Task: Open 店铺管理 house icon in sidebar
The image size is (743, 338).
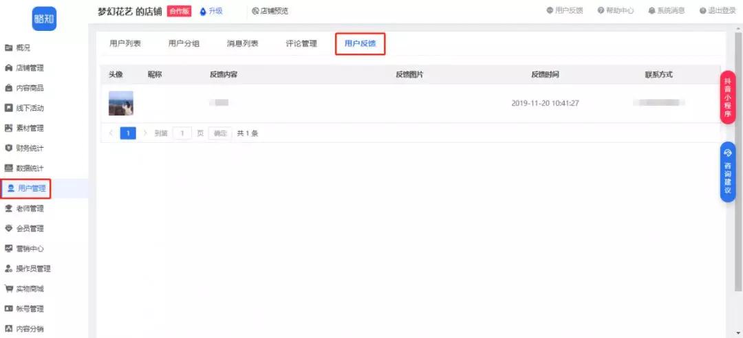Action: [8, 68]
